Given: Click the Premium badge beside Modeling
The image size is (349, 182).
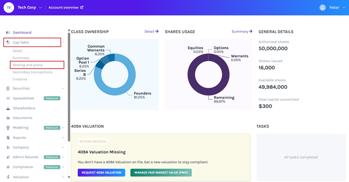Looking at the screenshot, I should [x=52, y=128].
